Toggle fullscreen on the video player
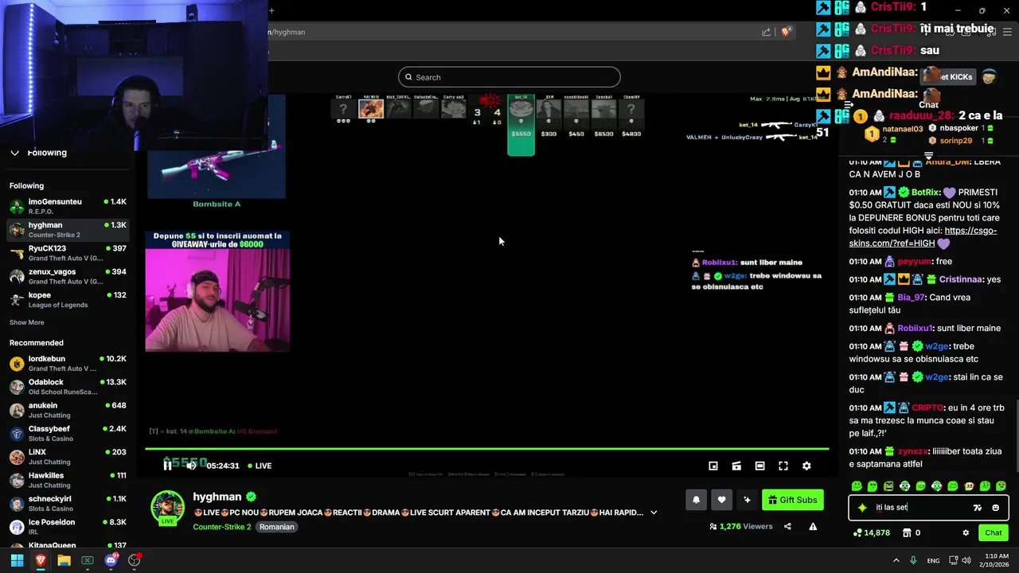Image resolution: width=1019 pixels, height=573 pixels. tap(783, 466)
